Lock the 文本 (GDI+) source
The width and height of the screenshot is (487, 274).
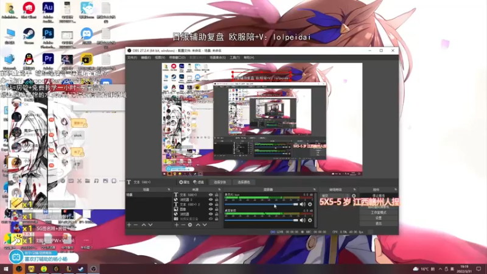coord(217,195)
